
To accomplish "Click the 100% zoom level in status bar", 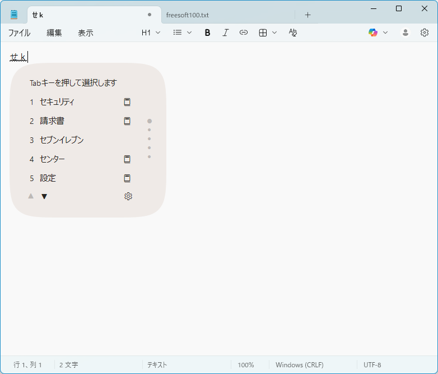I will pyautogui.click(x=245, y=364).
